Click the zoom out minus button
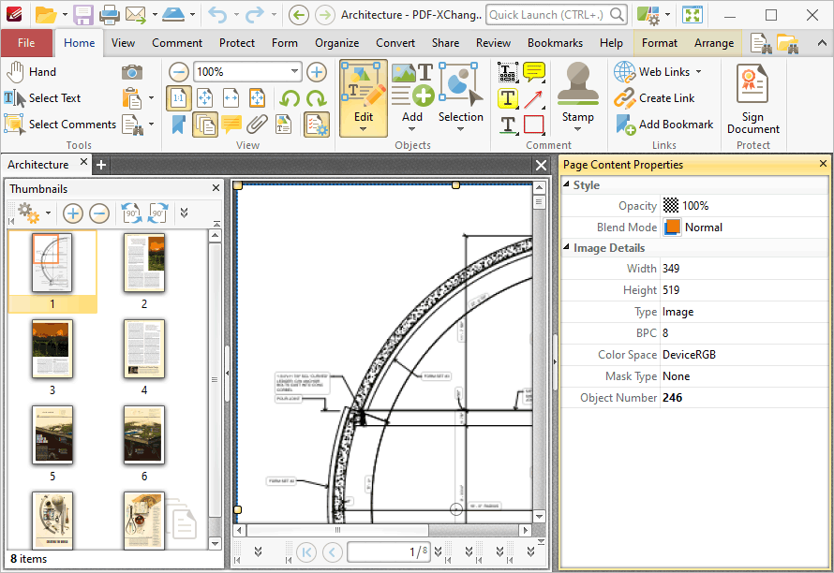Viewport: 834px width, 573px height. point(179,72)
